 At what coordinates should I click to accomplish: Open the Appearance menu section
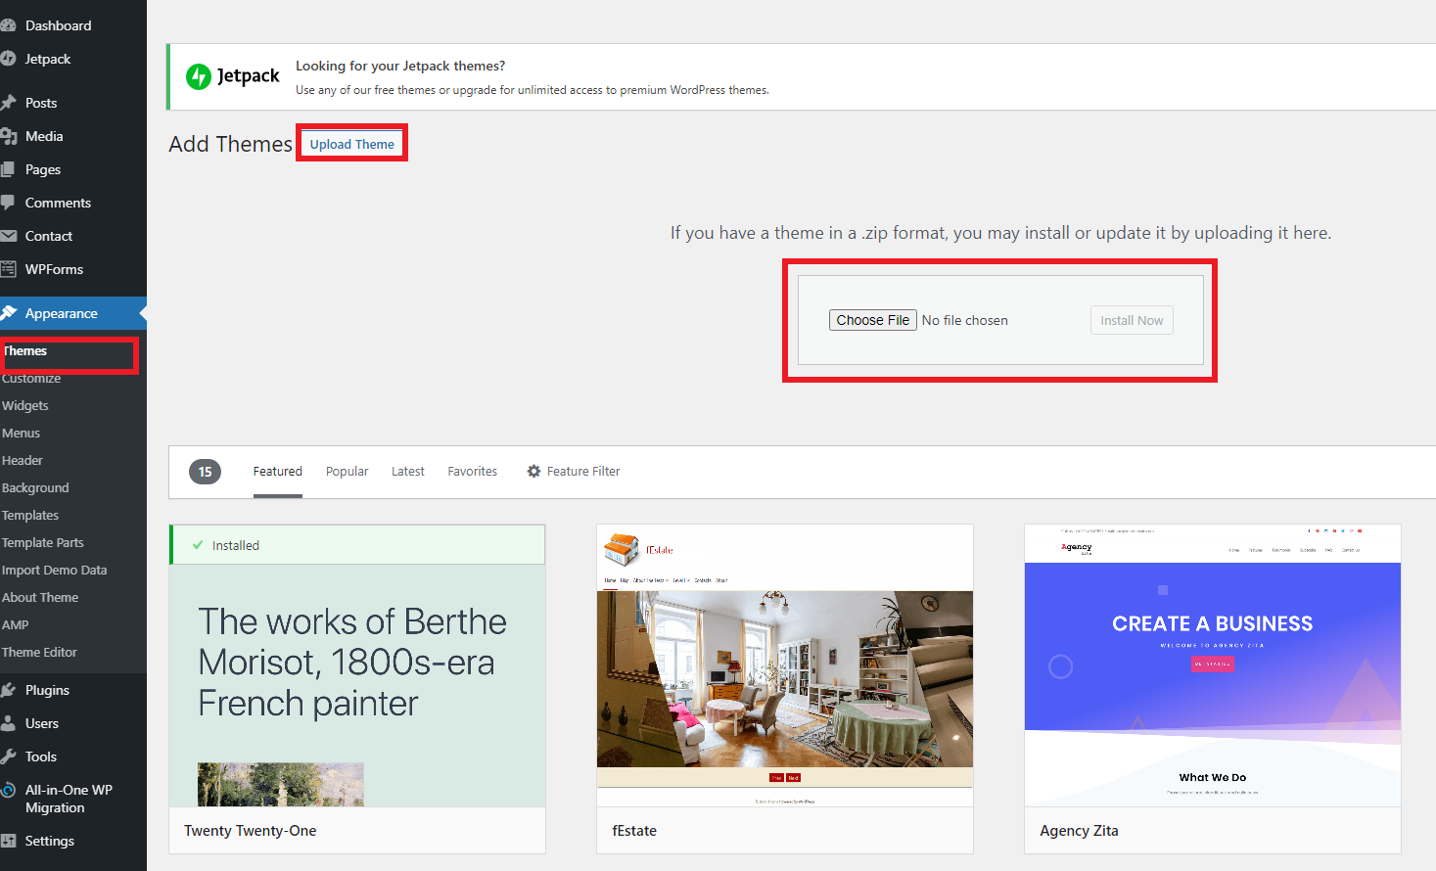tap(61, 313)
